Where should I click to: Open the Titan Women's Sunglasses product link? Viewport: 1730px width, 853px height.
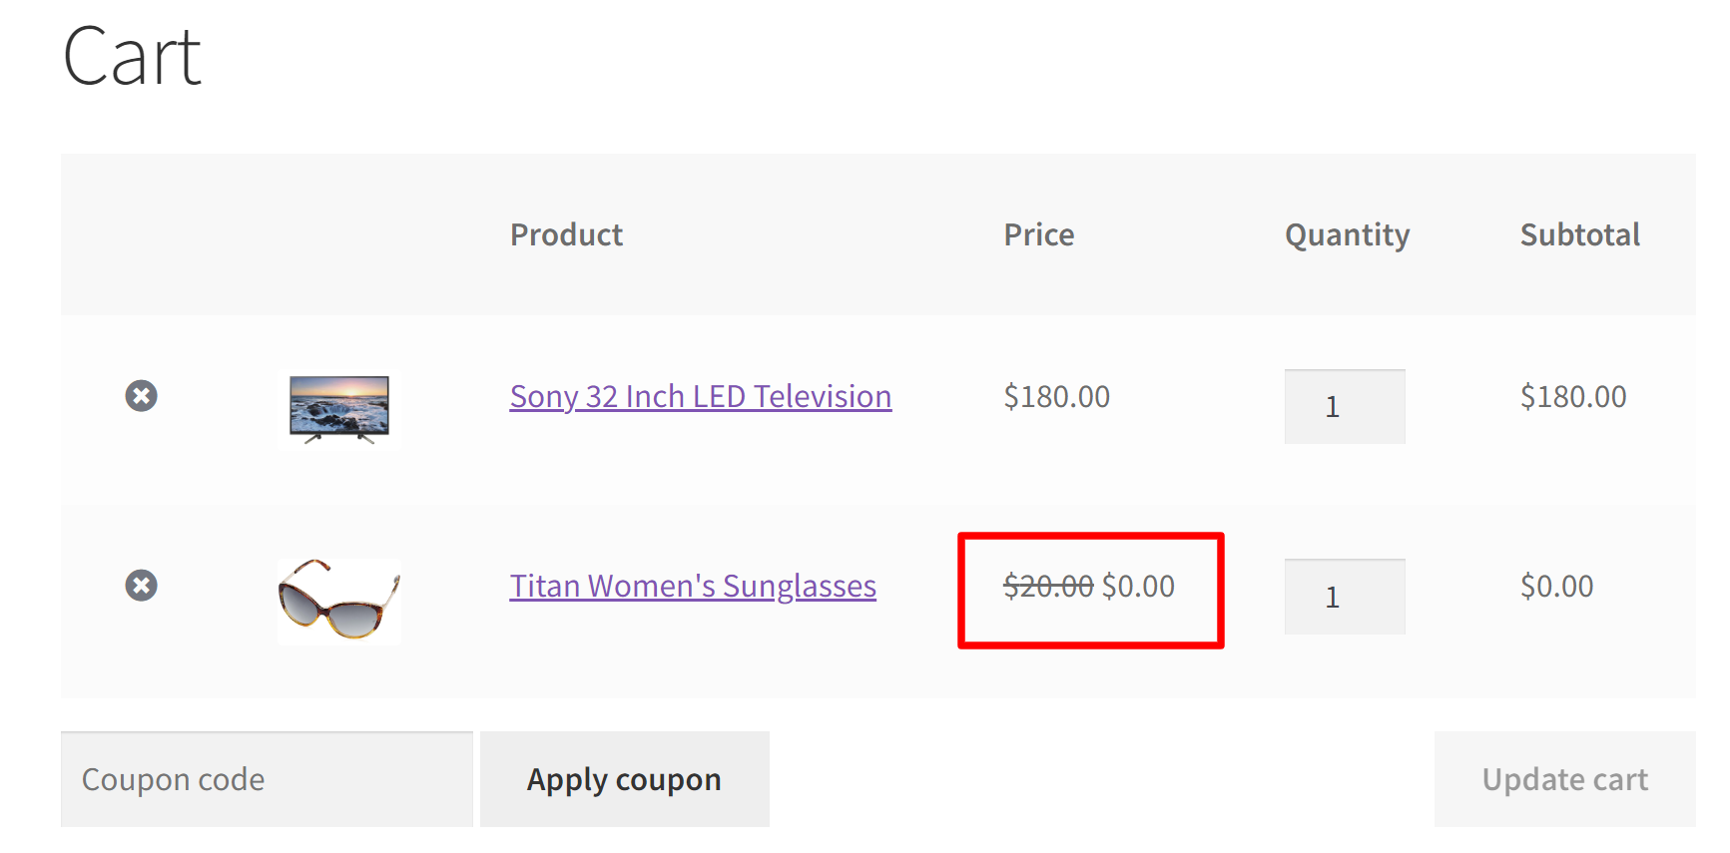tap(693, 587)
